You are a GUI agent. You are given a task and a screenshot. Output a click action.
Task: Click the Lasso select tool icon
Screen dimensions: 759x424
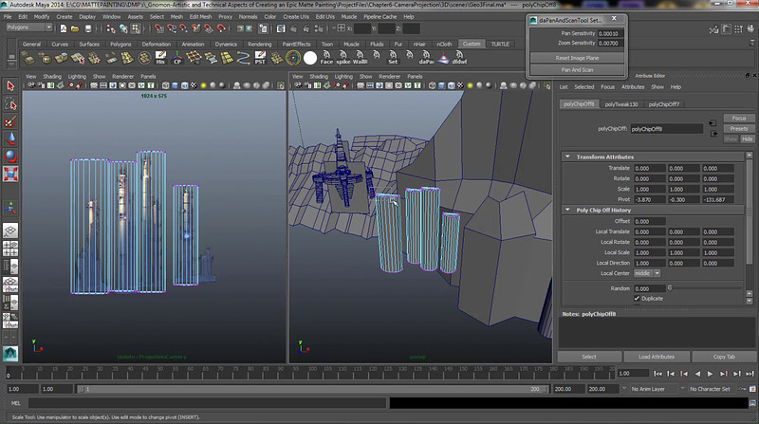point(10,104)
